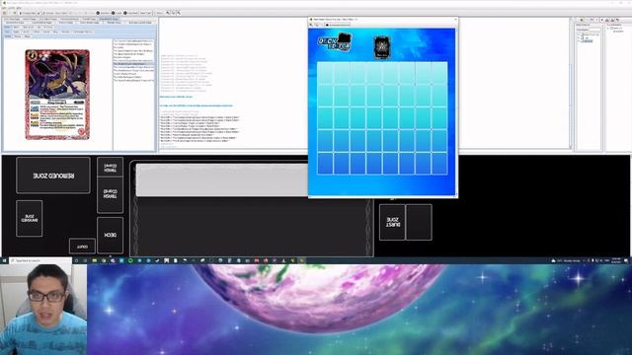Click the taskbar search box

(x=40, y=260)
